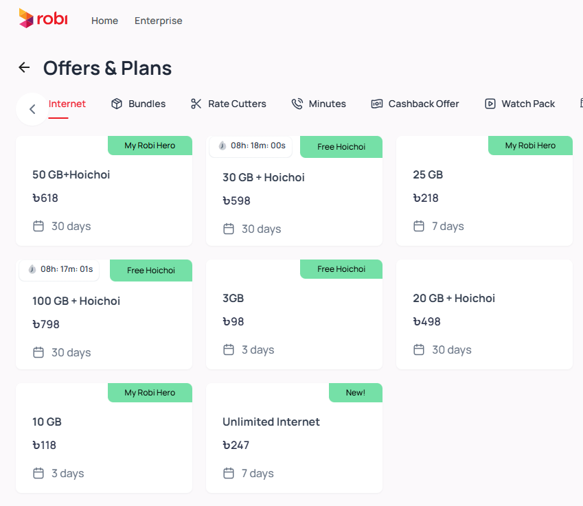This screenshot has width=583, height=506.
Task: Click the My Robi Hero badge on 10 GB
Action: (x=150, y=393)
